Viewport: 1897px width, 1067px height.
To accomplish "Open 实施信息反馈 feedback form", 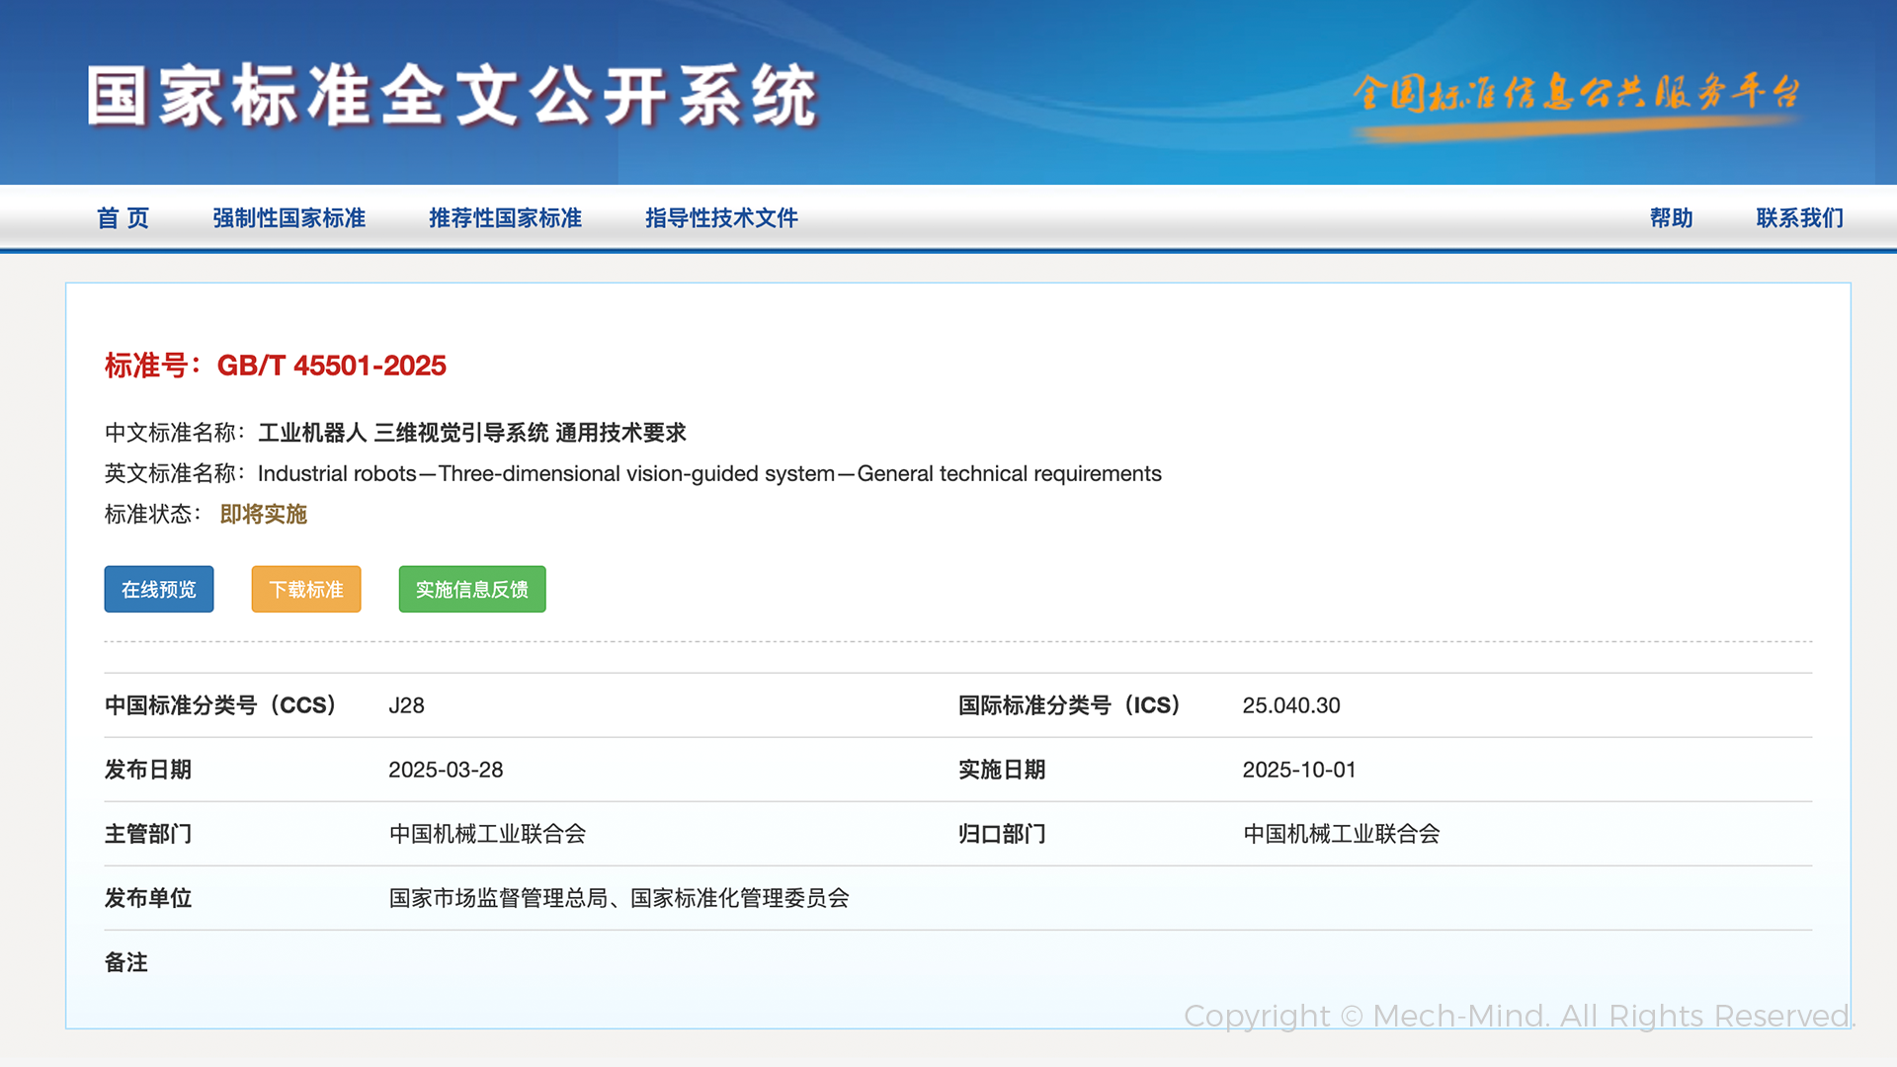I will 471,589.
